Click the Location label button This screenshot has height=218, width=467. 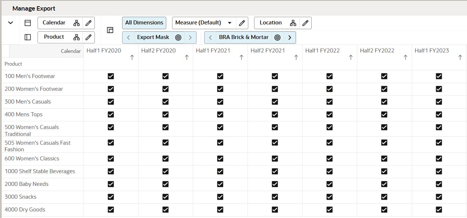[271, 23]
